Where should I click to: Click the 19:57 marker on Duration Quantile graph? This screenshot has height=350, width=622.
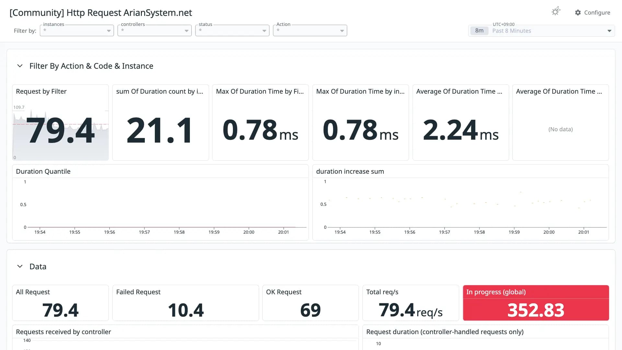pos(144,232)
